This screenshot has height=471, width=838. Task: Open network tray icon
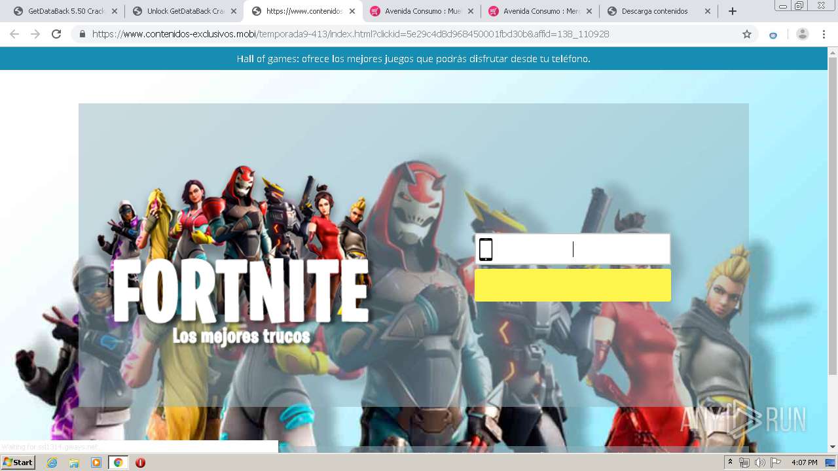[x=744, y=462]
